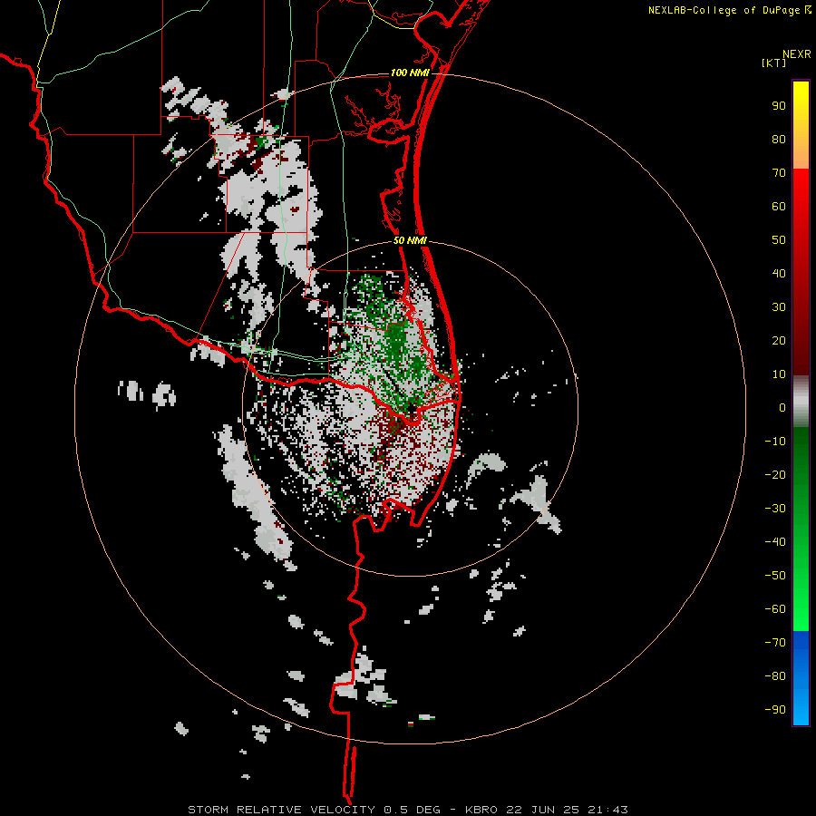This screenshot has height=816, width=816.
Task: Select the green segment of the velocity color bar
Action: tap(801, 529)
